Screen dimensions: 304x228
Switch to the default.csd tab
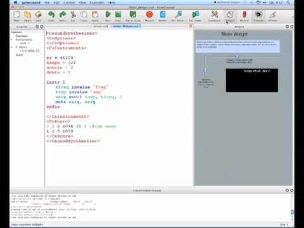pos(101,27)
